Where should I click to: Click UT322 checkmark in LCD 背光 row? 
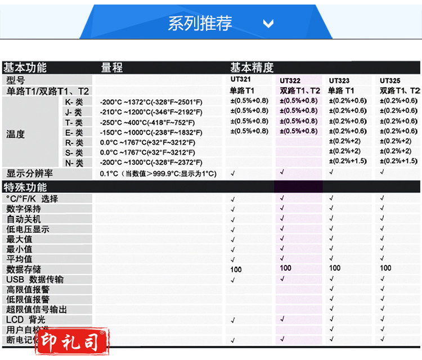282,319
